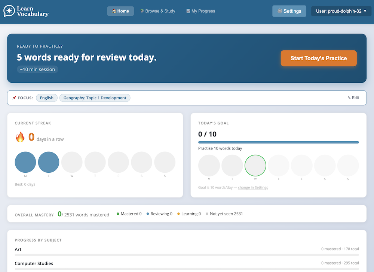Screen dimensions: 374x272
Task: Click the English focus tag
Action: [x=47, y=98]
